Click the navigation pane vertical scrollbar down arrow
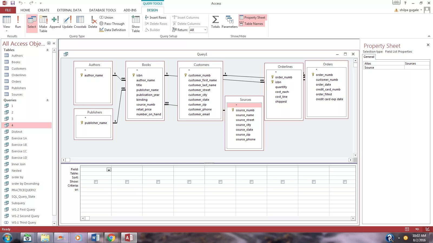The width and height of the screenshot is (433, 243). [x=54, y=223]
